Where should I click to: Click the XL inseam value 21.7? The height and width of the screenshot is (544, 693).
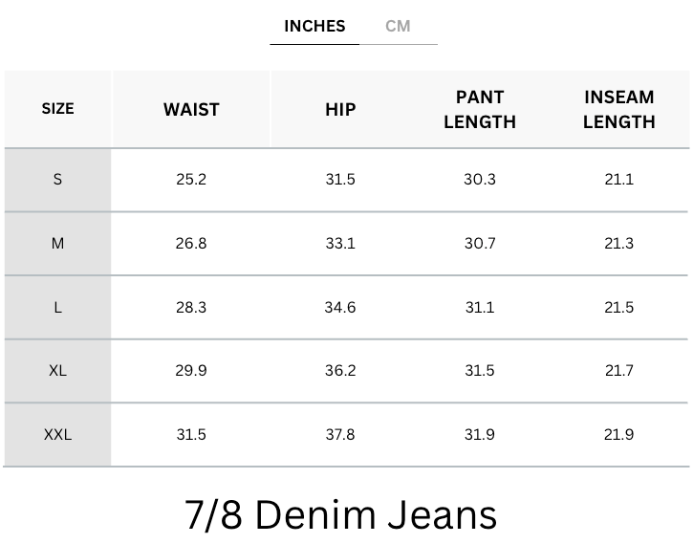[619, 370]
